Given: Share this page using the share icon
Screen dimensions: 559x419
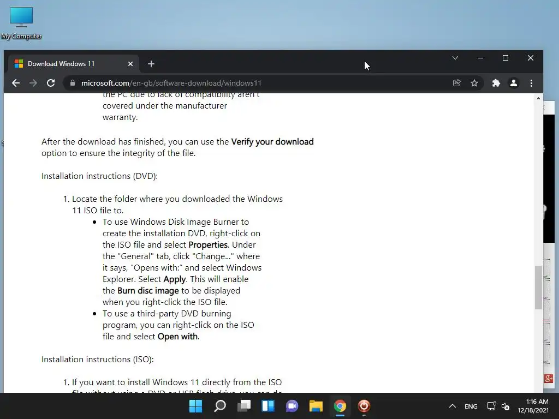Looking at the screenshot, I should click(x=456, y=83).
